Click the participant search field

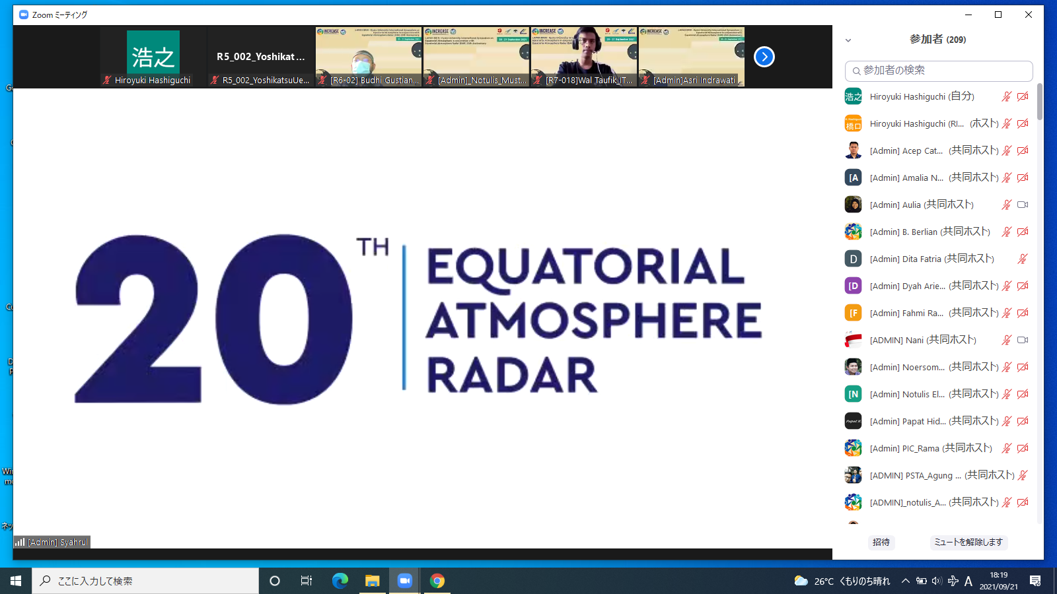point(939,71)
